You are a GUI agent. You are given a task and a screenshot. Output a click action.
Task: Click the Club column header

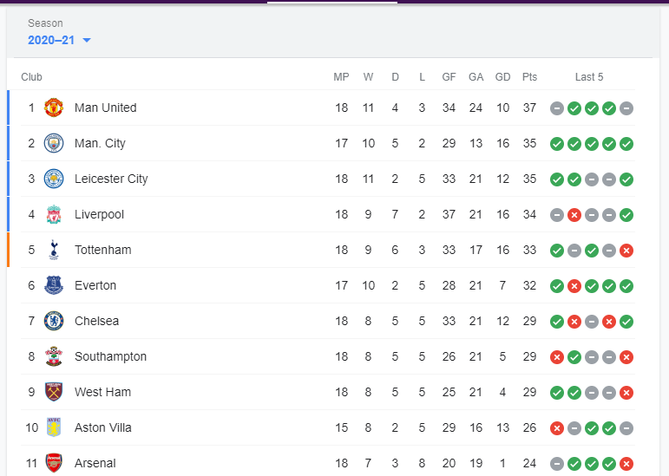[31, 77]
